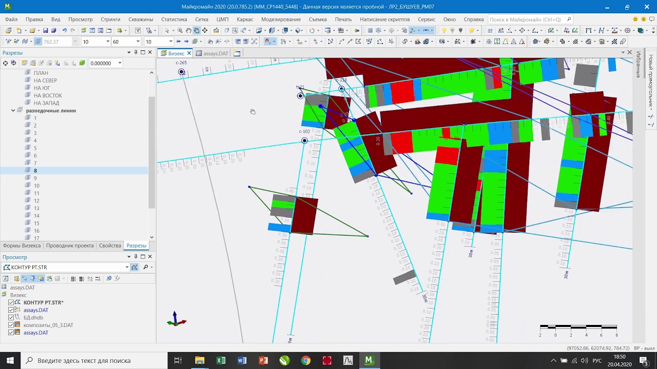
Task: Step to previous section with left arrow
Action: (178, 42)
